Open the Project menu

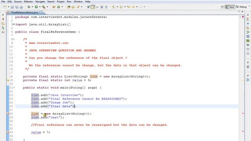(x=61, y=2)
